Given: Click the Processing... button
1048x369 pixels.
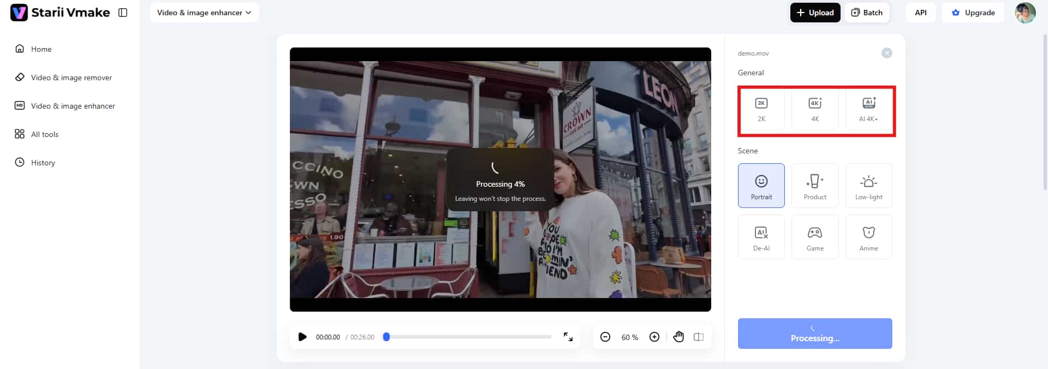Looking at the screenshot, I should coord(815,334).
